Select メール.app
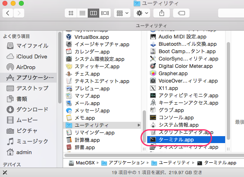 103,103
